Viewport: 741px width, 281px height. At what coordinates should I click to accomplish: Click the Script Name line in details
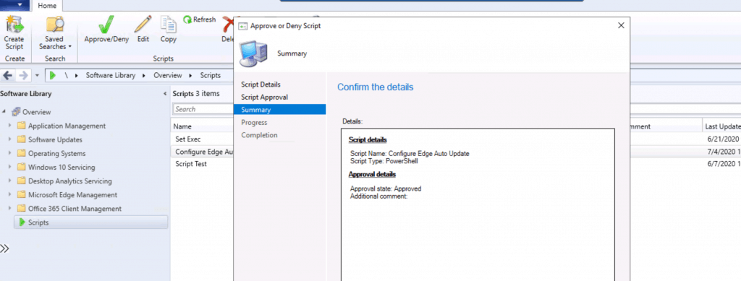[410, 154]
